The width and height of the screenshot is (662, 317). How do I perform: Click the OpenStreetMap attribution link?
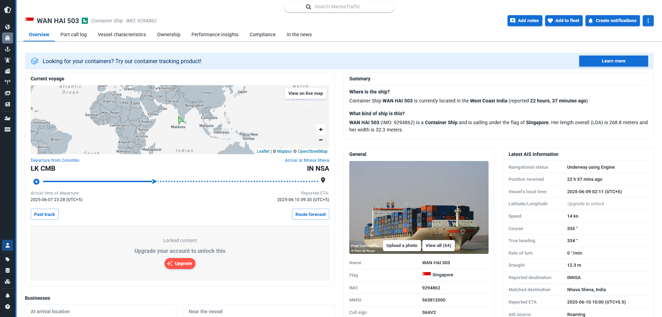pos(313,151)
